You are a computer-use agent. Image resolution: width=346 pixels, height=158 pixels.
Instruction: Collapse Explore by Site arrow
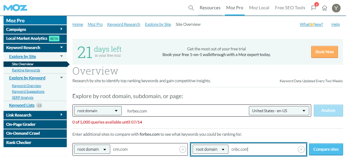tap(62, 56)
